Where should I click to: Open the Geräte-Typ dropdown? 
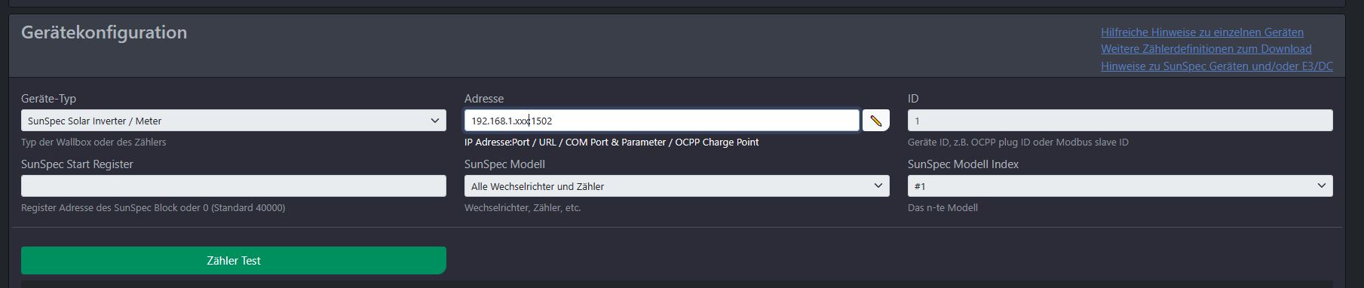pos(234,121)
